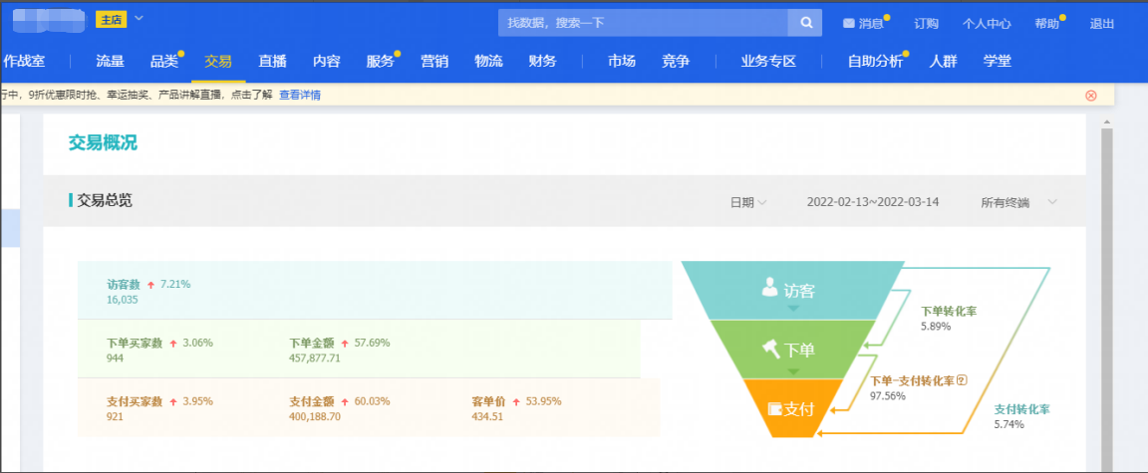
Task: Expand the shop switcher next to 主店
Action: coord(139,18)
